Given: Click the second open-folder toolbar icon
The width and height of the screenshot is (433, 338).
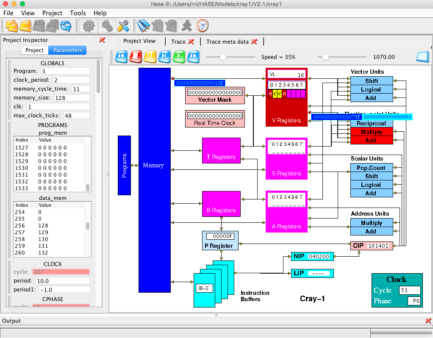Looking at the screenshot, I should click(x=25, y=26).
